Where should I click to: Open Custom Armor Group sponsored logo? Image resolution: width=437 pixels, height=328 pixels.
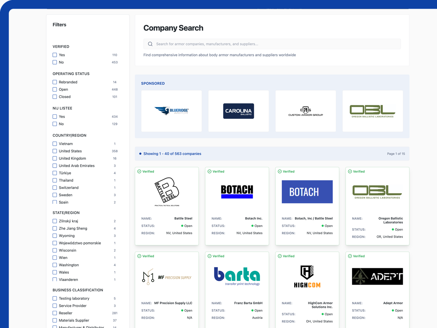306,111
